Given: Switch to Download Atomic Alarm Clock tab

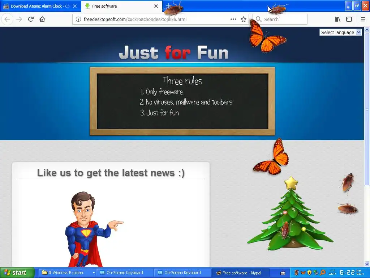Looking at the screenshot, I should point(40,6).
